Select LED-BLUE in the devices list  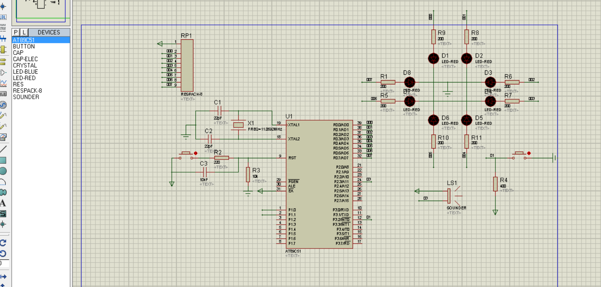coord(41,72)
